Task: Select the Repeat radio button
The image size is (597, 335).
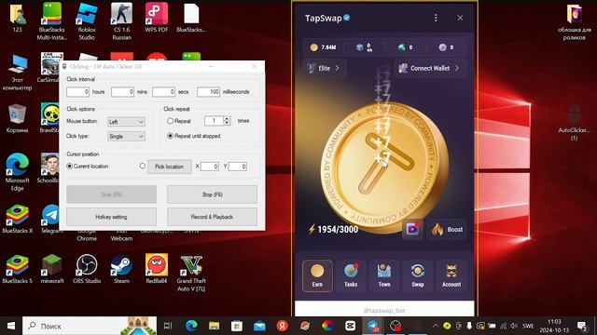Action: 170,121
